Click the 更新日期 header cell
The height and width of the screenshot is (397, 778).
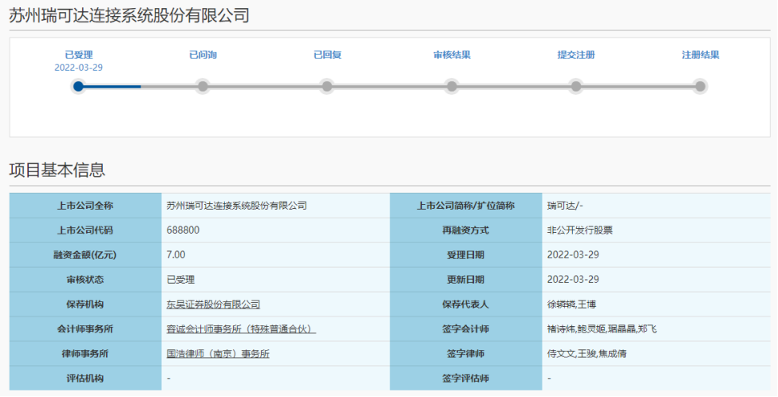[466, 280]
